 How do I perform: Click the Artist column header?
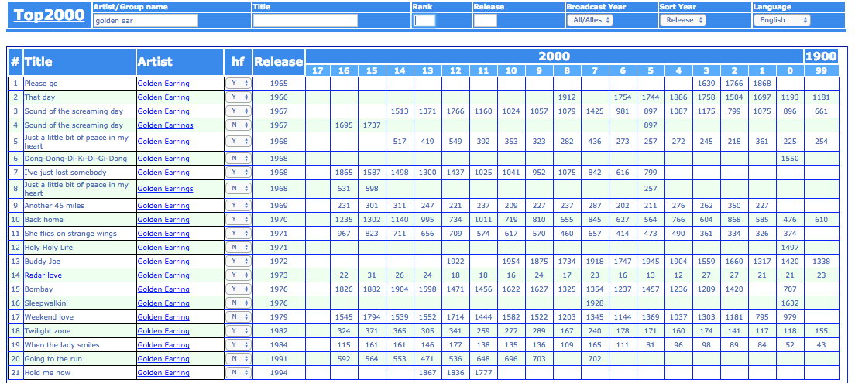click(x=180, y=62)
